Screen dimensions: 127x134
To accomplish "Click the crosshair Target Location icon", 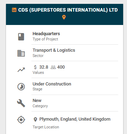I will tap(21, 120).
